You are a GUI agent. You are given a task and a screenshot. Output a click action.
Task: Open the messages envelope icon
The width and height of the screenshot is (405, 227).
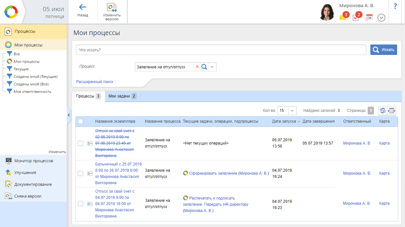coord(343,17)
